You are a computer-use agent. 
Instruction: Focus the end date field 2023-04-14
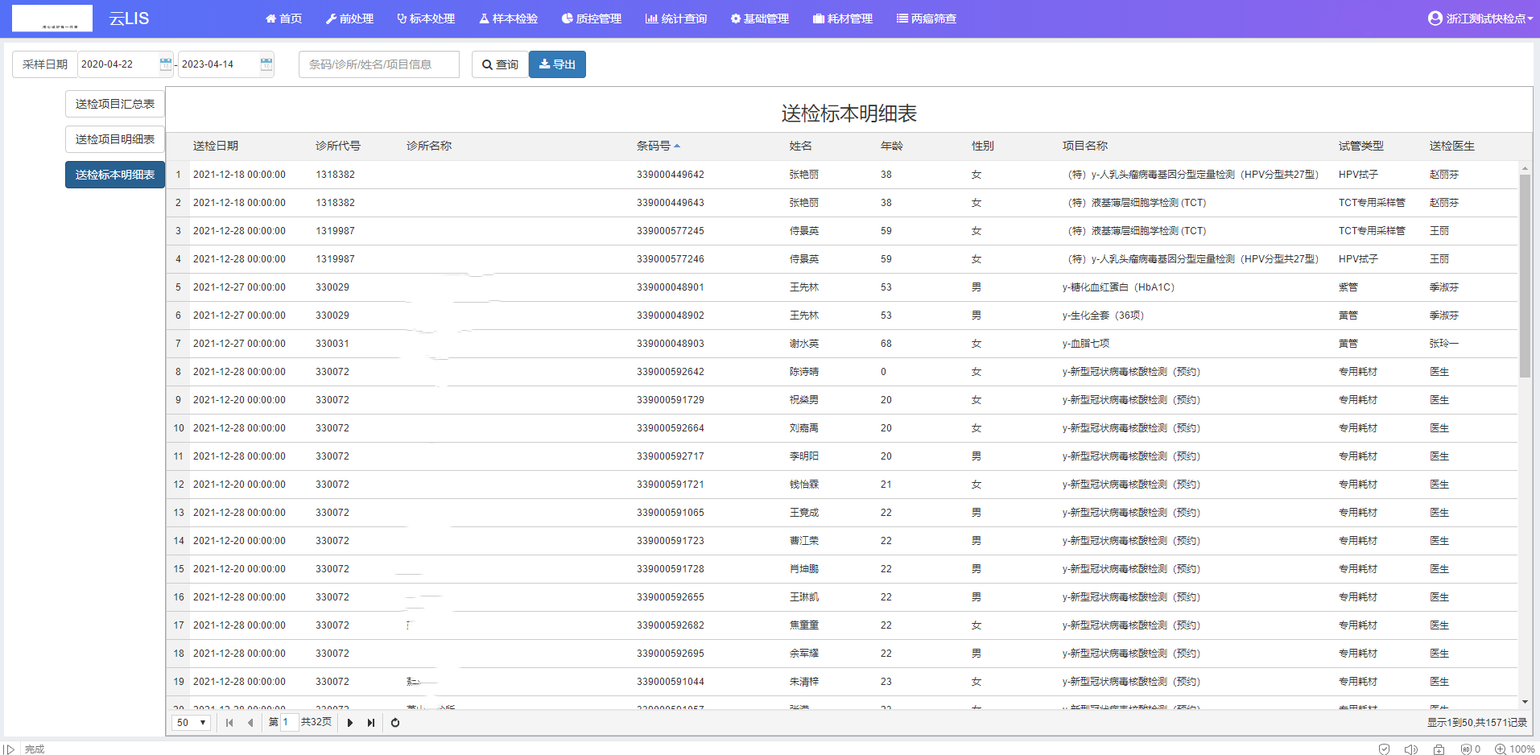click(219, 64)
